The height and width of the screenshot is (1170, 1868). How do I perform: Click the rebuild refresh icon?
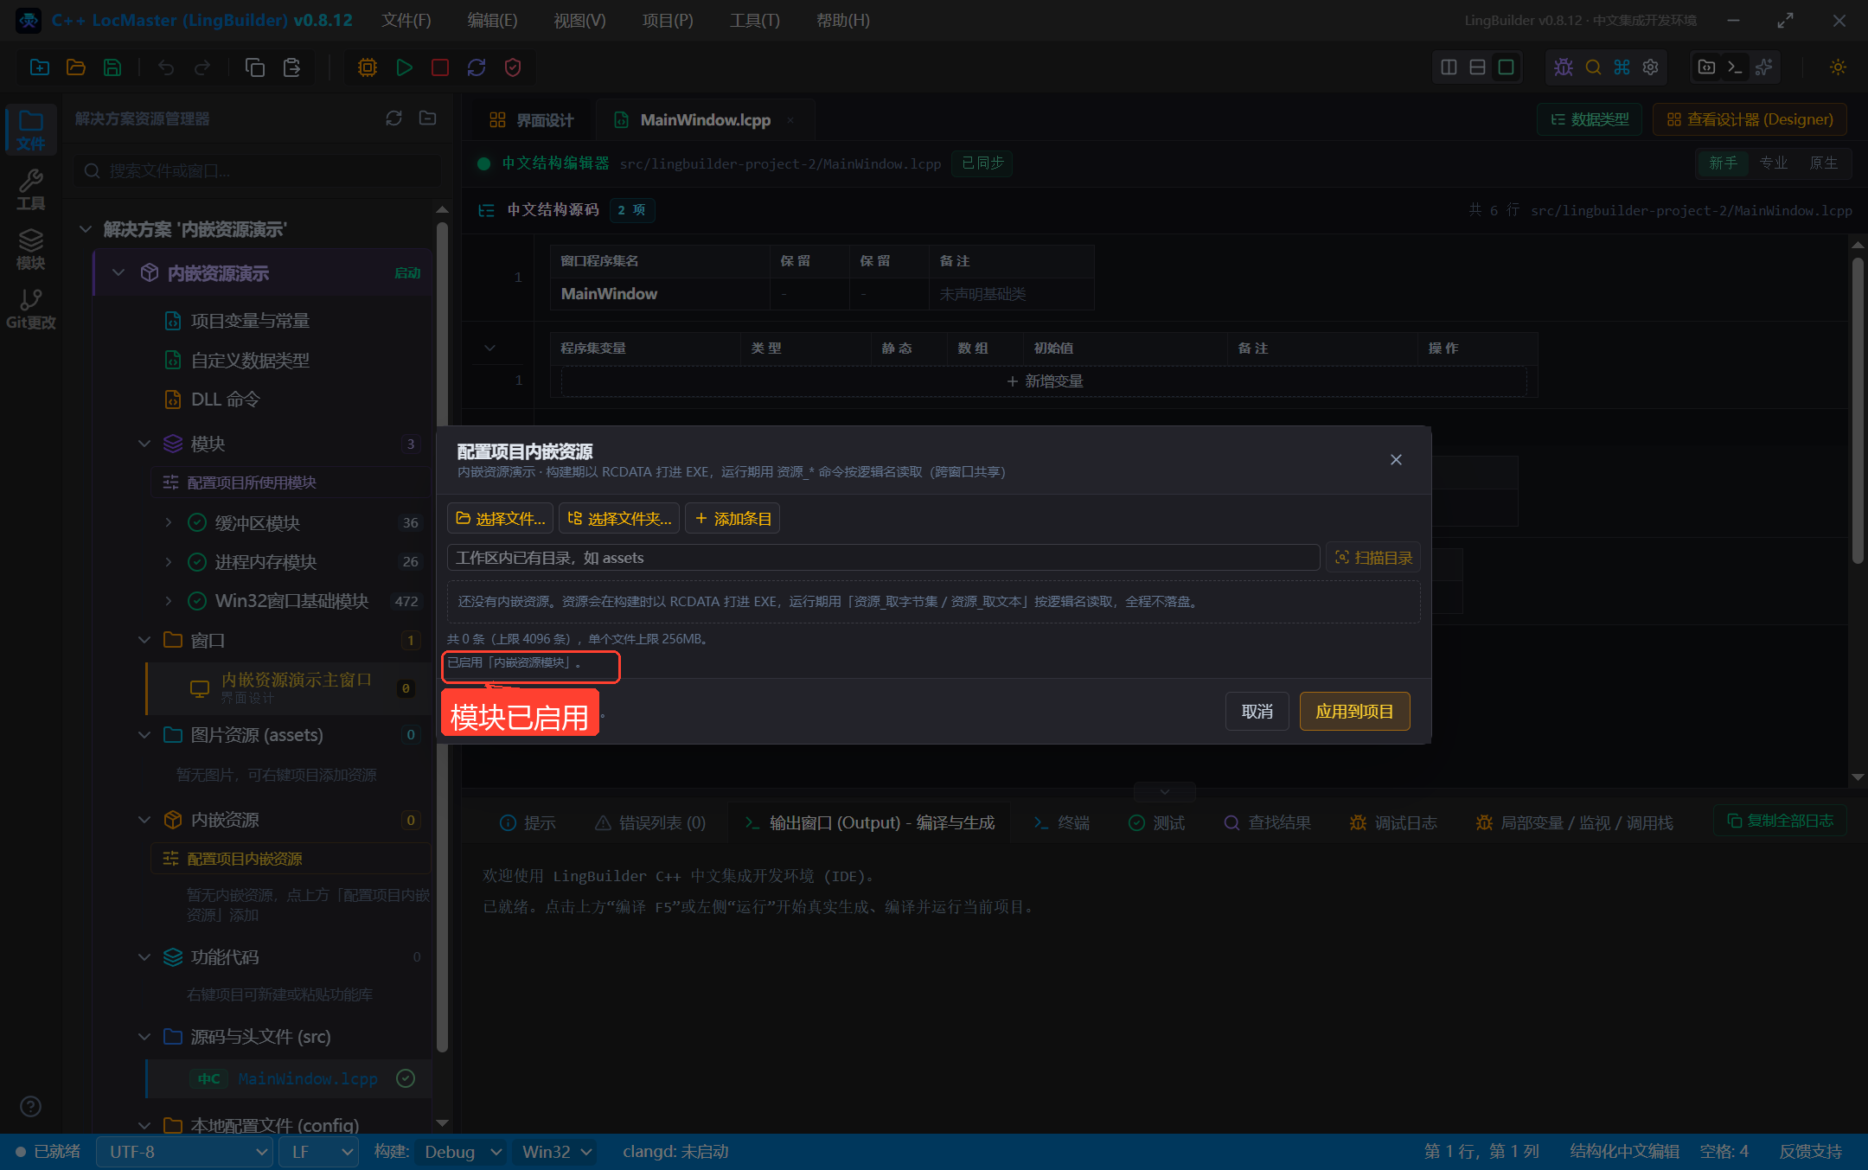477,67
